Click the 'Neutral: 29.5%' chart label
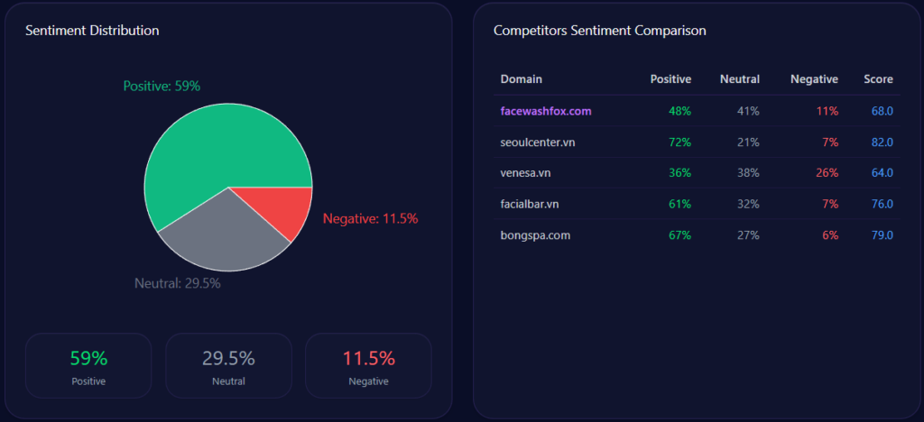This screenshot has width=924, height=422. tap(178, 283)
